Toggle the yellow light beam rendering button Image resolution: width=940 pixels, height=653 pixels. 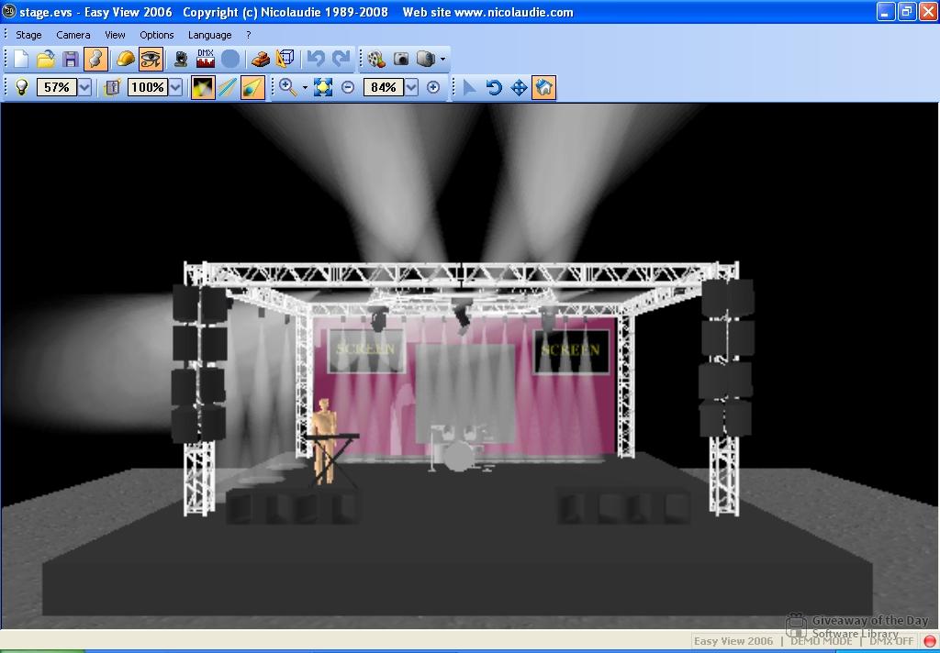[x=203, y=87]
